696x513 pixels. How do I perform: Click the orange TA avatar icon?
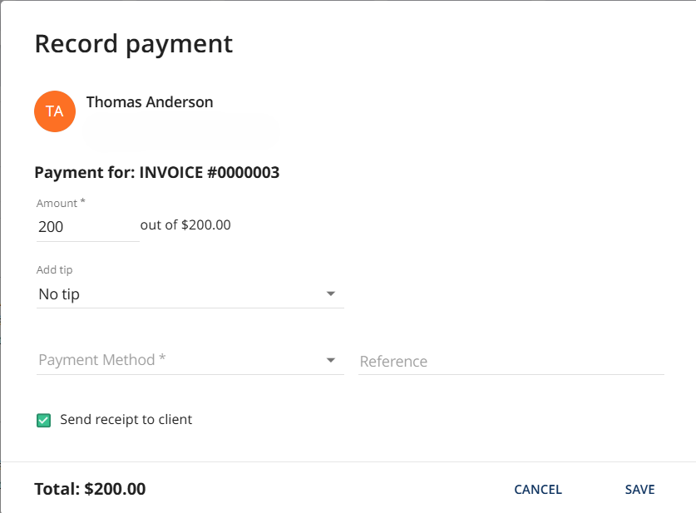point(55,111)
